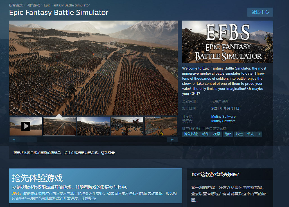
Task: Click the plus icon to suggest a tag
Action: pyautogui.click(x=259, y=134)
